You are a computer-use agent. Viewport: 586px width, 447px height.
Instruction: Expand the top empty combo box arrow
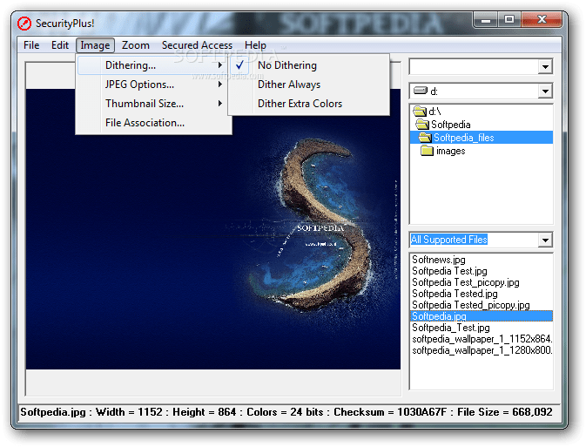coord(545,67)
